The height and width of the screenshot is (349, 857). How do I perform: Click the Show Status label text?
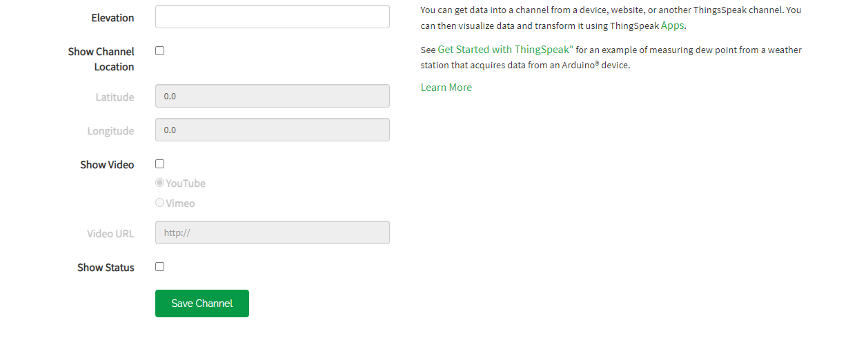tap(106, 268)
